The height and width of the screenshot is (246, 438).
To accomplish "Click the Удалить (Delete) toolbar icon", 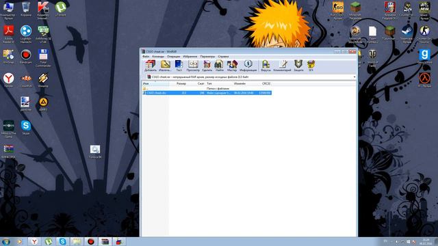I will (207, 66).
